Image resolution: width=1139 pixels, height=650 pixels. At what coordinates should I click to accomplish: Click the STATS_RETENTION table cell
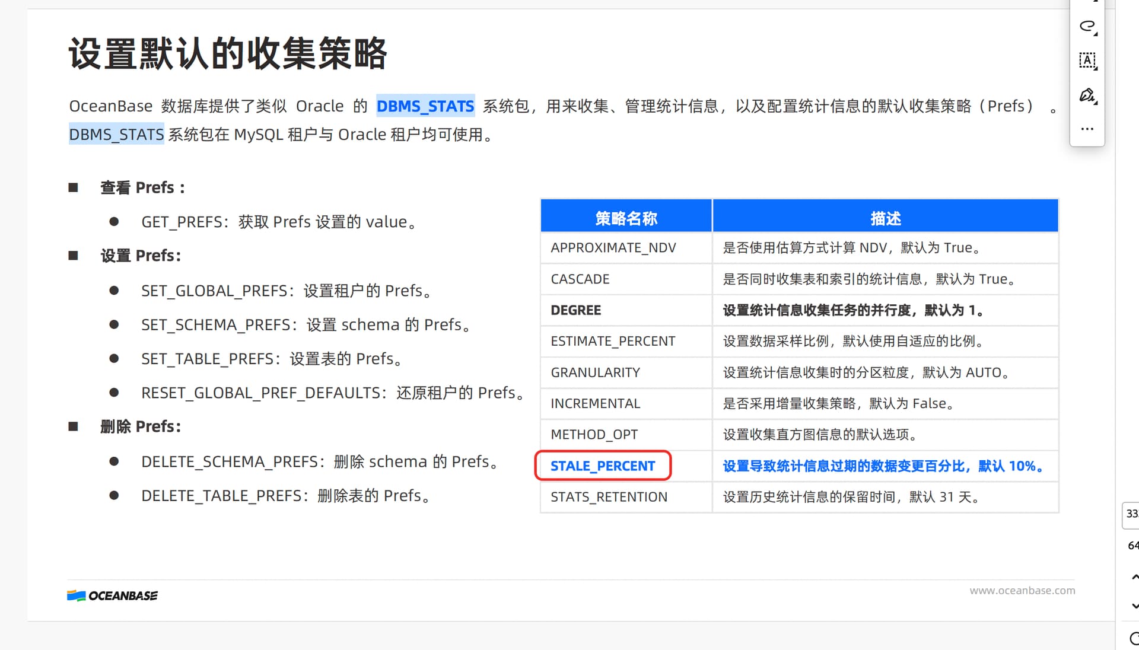pos(609,497)
